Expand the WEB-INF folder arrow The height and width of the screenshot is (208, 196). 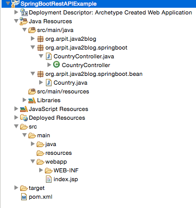[x=41, y=170]
